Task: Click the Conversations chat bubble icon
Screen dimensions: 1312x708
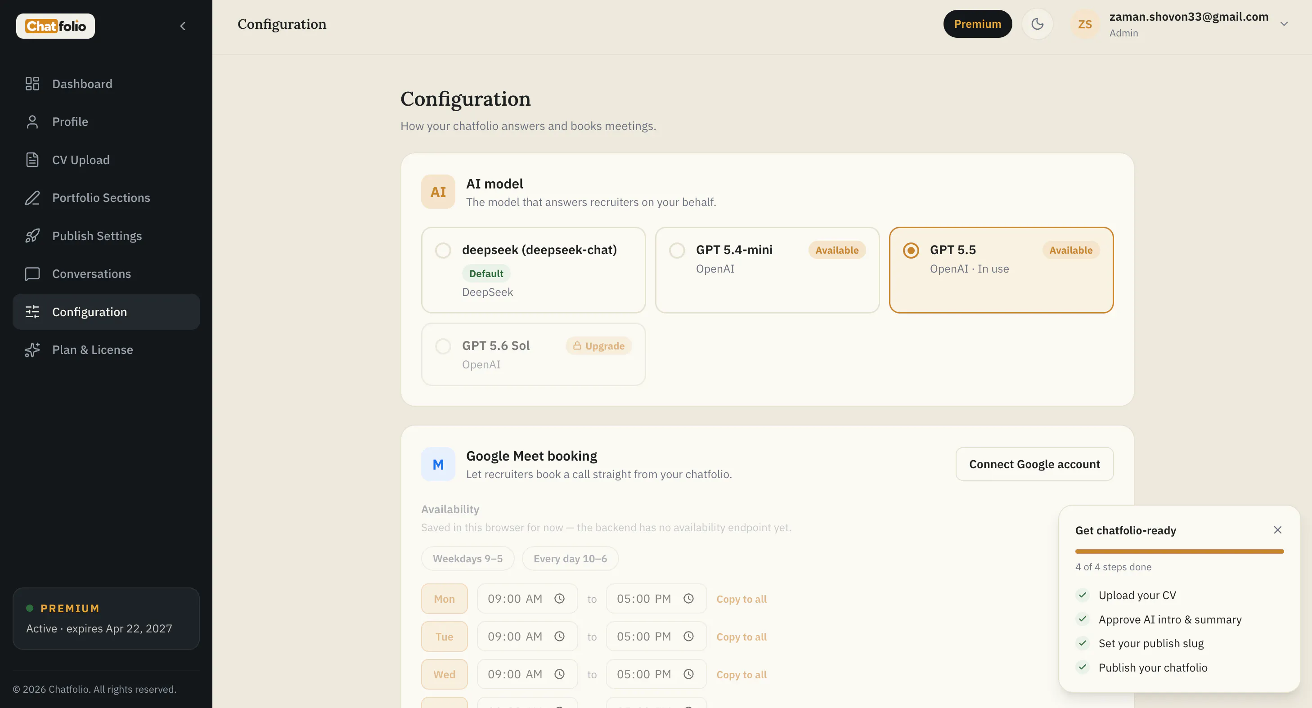Action: [x=32, y=273]
